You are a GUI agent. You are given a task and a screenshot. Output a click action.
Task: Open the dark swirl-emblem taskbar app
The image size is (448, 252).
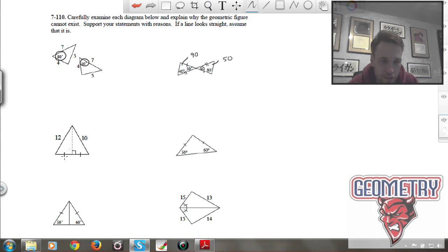pyautogui.click(x=118, y=246)
